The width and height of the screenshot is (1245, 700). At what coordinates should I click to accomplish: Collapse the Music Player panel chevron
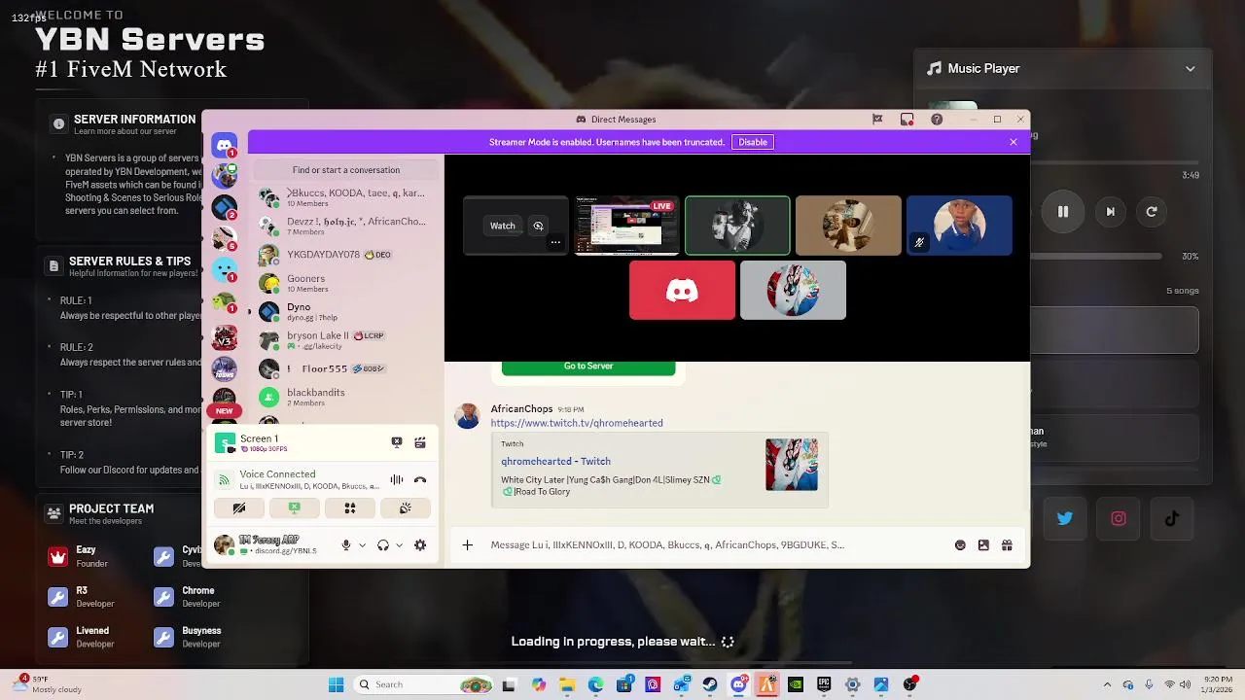[x=1191, y=69]
